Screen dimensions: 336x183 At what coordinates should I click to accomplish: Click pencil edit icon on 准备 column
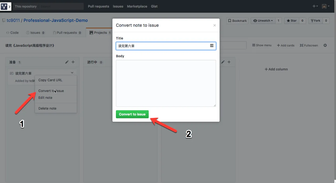[x=67, y=62]
